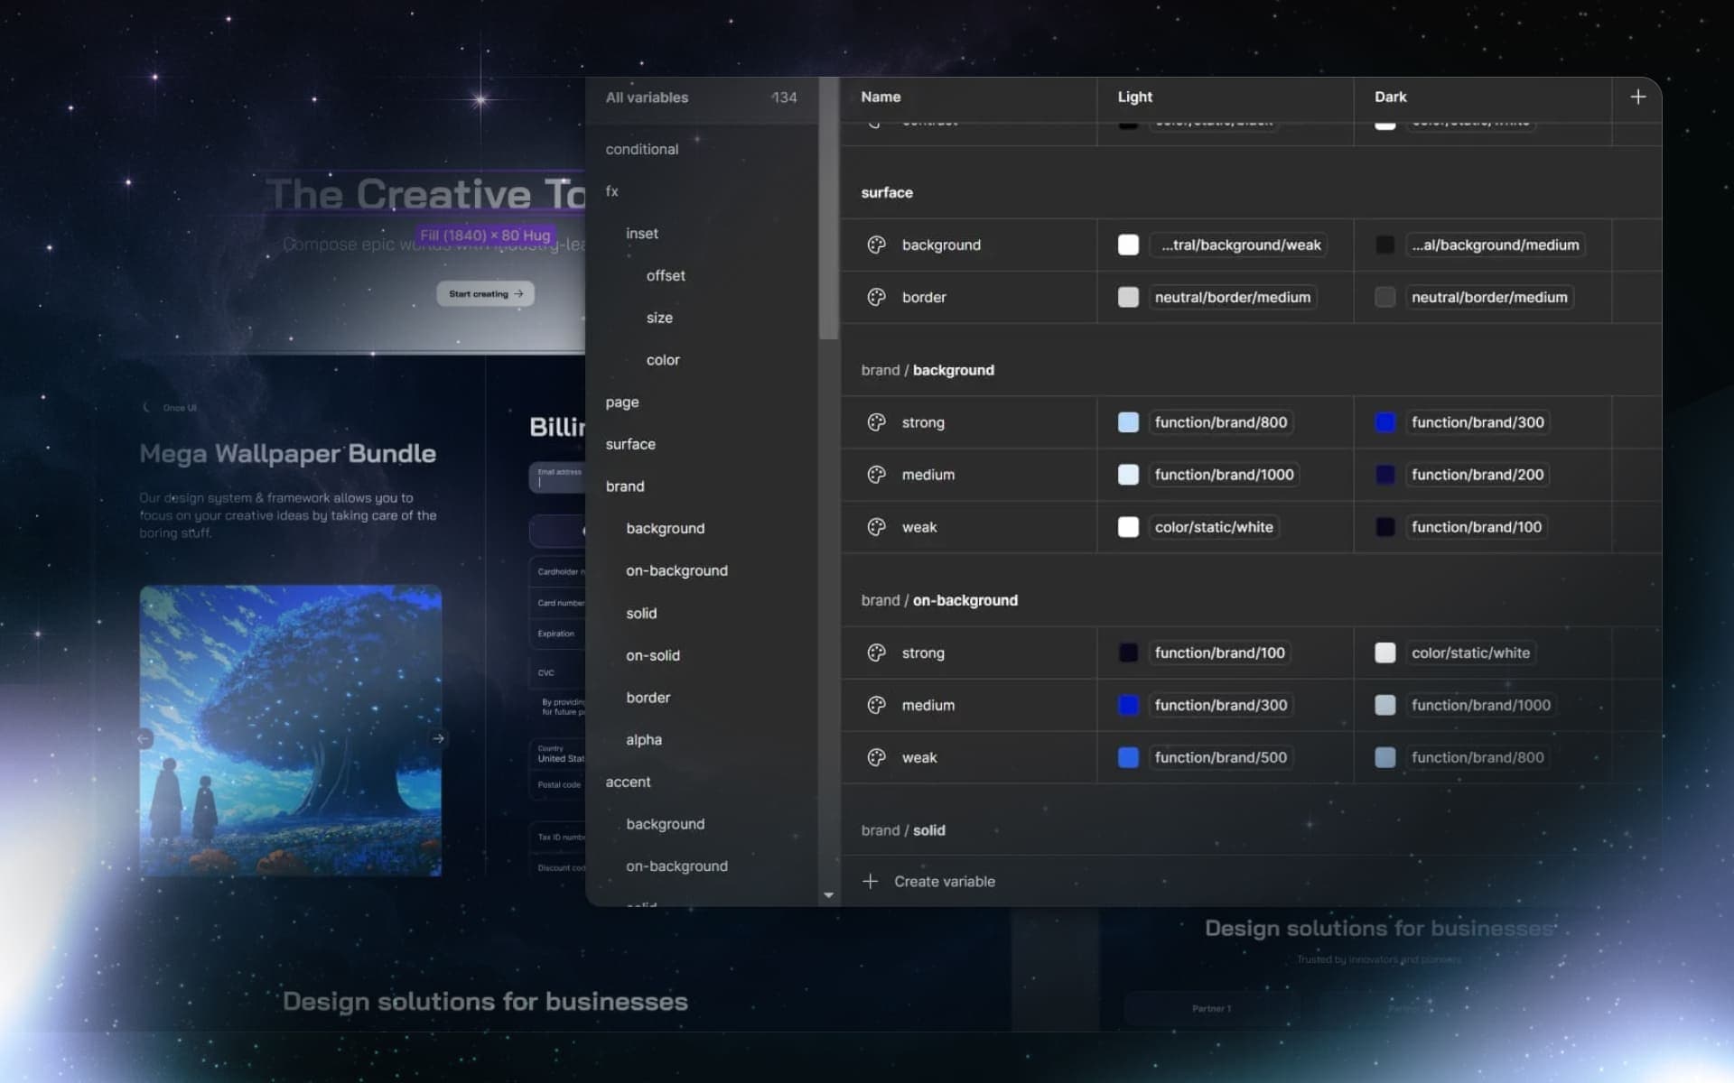1734x1083 pixels.
Task: Click the "Start creating" button on the hero banner
Action: pos(485,293)
